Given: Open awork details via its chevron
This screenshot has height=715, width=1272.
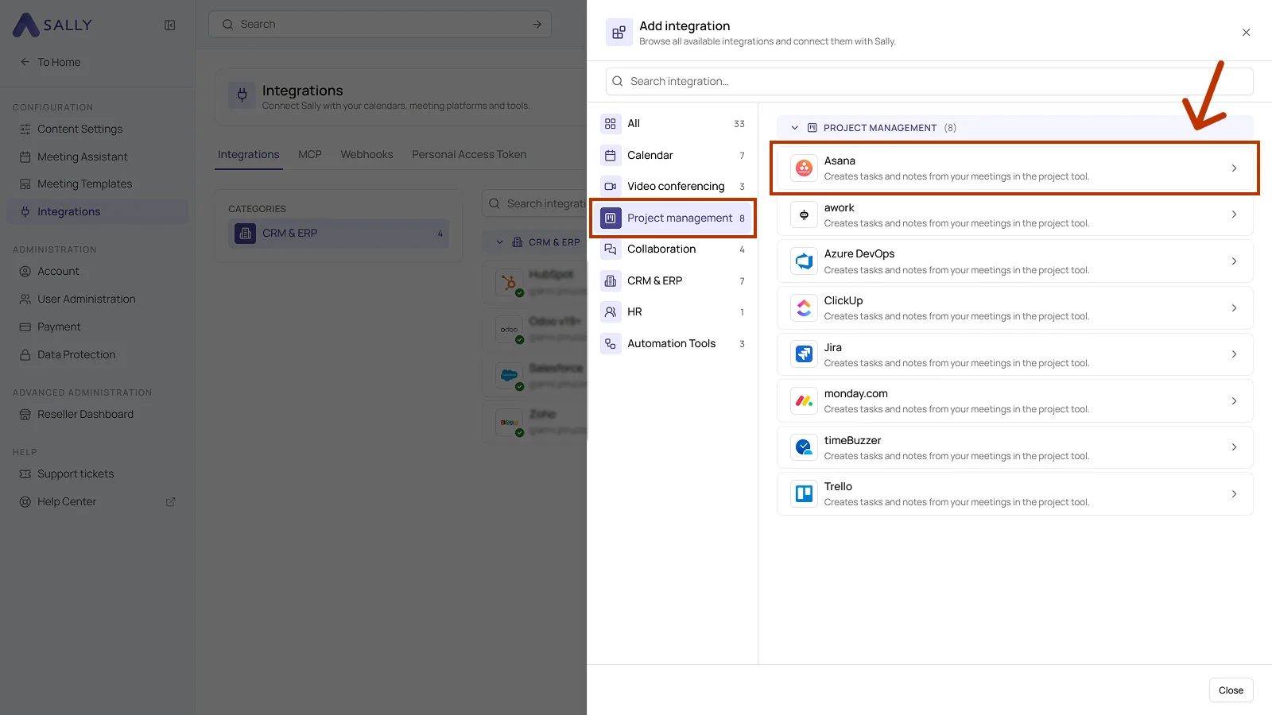Looking at the screenshot, I should [x=1234, y=214].
